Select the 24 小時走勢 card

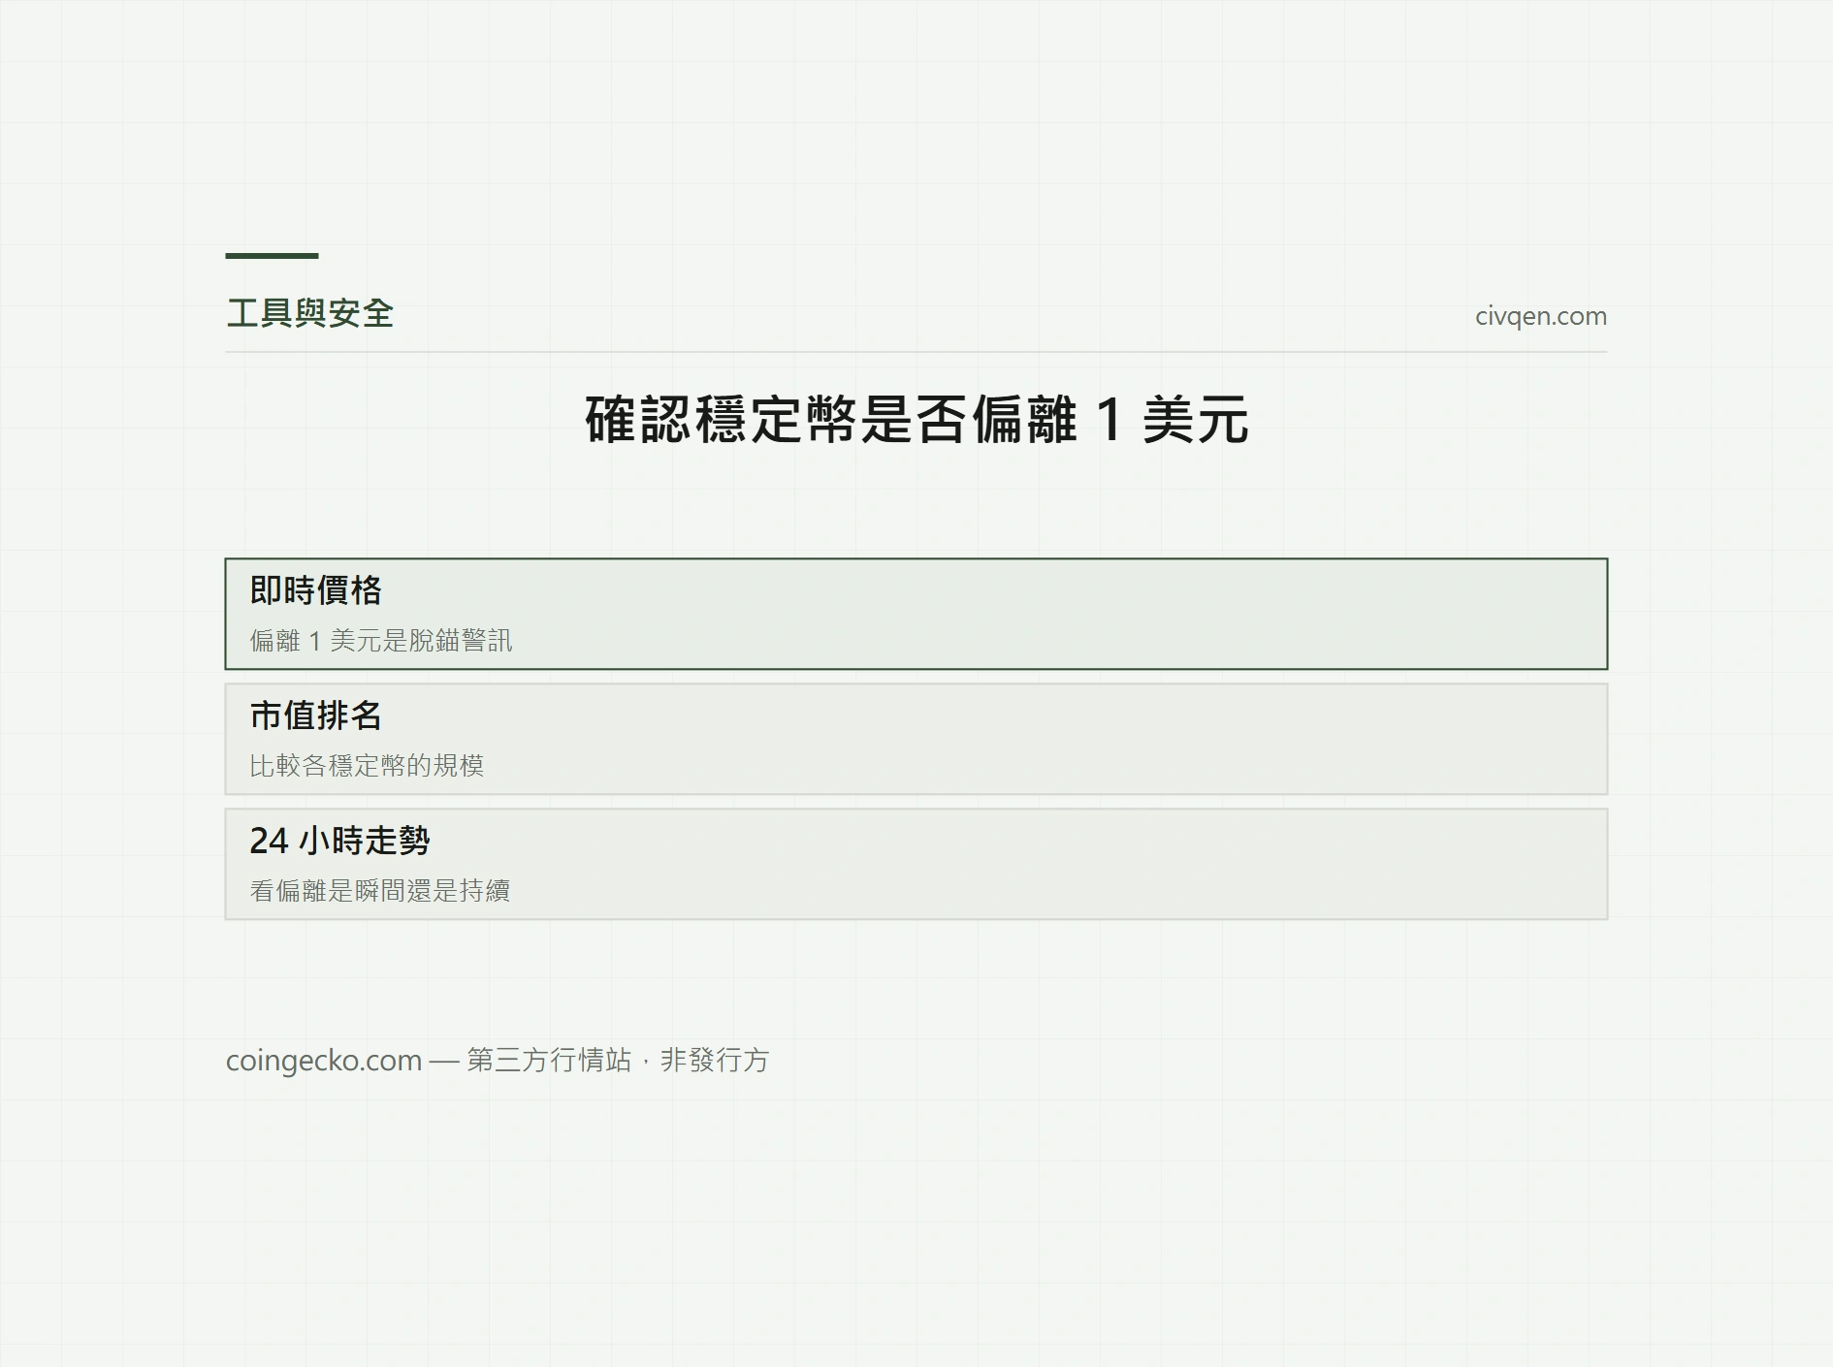coord(916,864)
